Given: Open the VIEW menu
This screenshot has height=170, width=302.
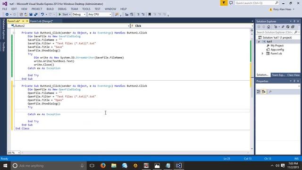Looking at the screenshot, I should (x=24, y=9).
